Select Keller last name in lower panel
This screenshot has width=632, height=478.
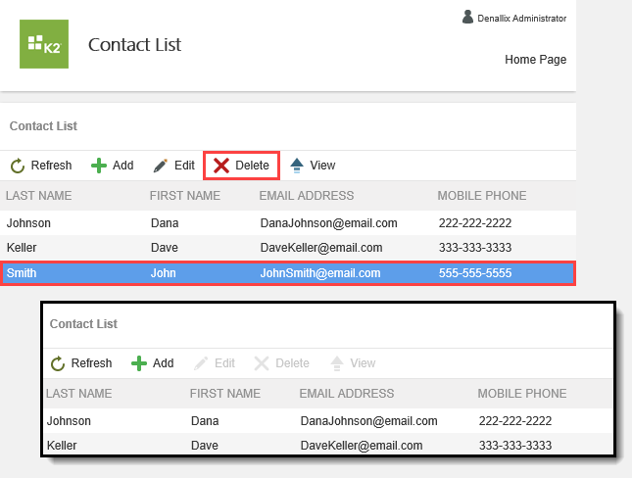click(62, 446)
